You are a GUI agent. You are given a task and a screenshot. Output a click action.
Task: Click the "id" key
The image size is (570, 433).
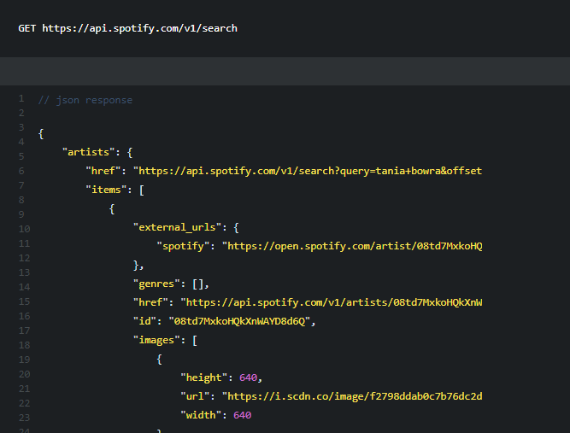(144, 321)
